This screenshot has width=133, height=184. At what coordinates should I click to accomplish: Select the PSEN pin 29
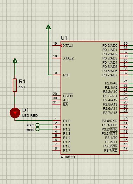click(56, 96)
